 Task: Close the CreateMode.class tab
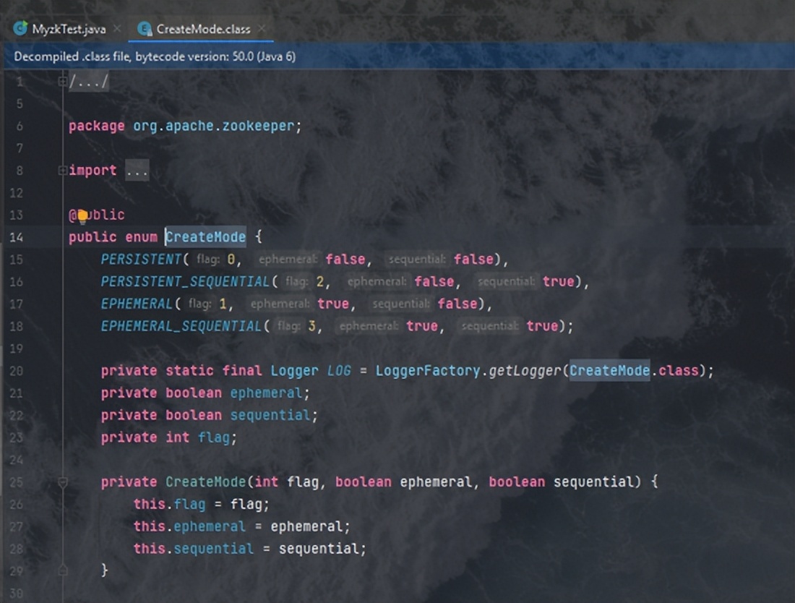(x=262, y=28)
